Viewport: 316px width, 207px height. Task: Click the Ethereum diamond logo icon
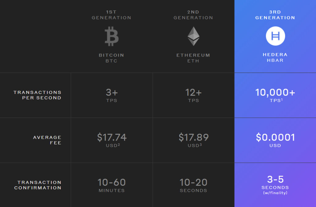[x=193, y=36]
